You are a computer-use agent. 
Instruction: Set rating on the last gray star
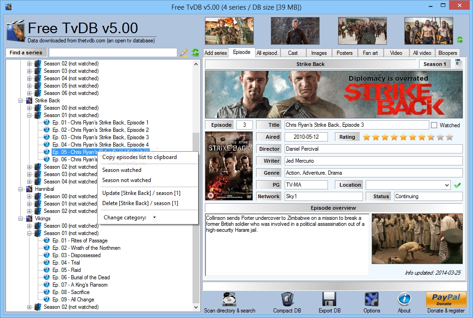450,137
